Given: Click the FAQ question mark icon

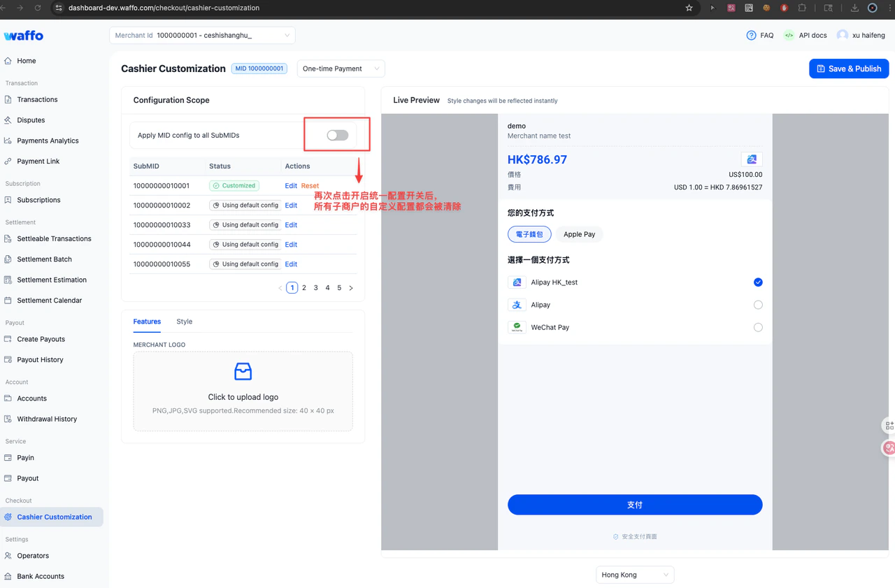Looking at the screenshot, I should tap(751, 35).
